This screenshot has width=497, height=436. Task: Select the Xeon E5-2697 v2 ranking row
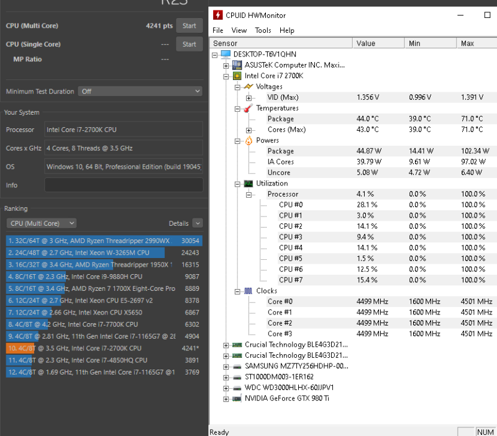click(104, 300)
